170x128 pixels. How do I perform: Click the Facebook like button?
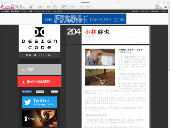[27, 92]
